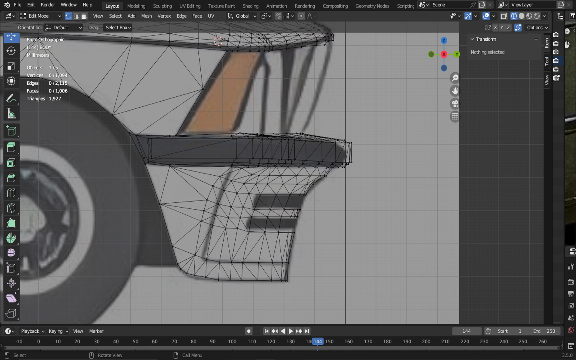Screen dimensions: 576x360
Task: Toggle X-Ray display
Action: click(x=504, y=16)
